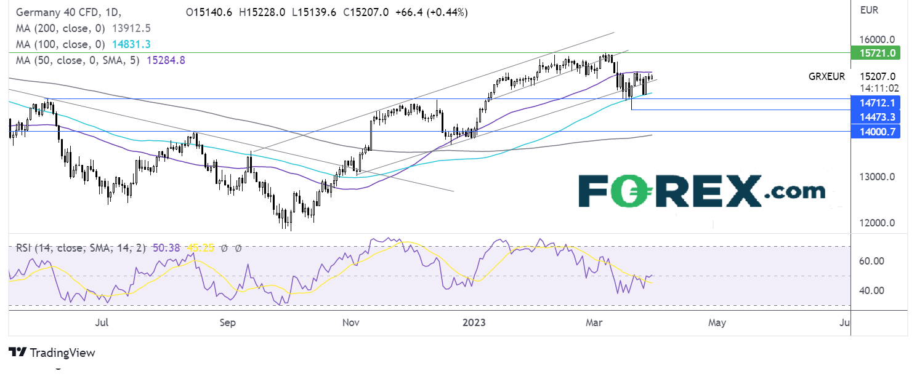917x379 pixels.
Task: Click the Jul label on time axis
Action: [103, 322]
